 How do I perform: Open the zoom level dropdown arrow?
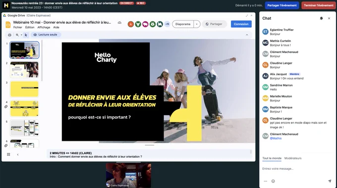coord(21,35)
